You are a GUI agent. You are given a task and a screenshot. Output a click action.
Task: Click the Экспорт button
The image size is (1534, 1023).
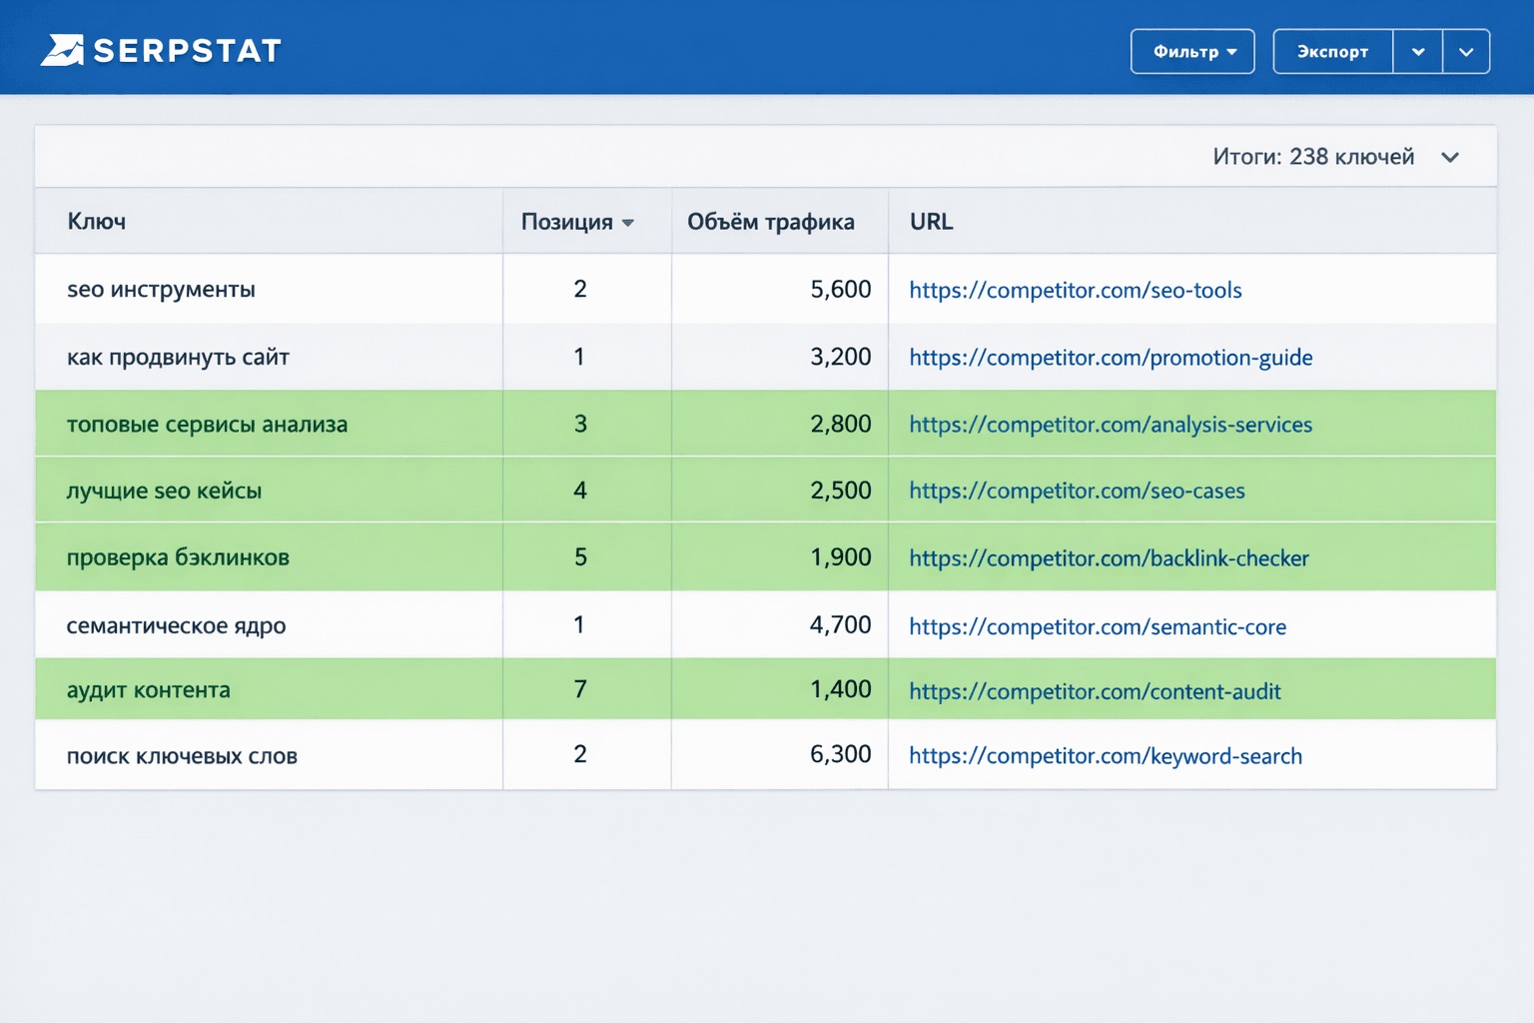tap(1332, 51)
